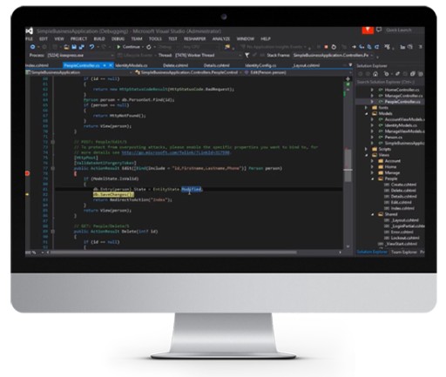Click the Step Out icon

coord(376,47)
